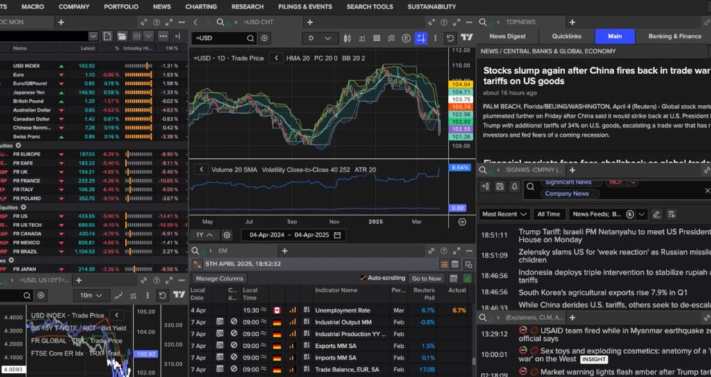Add new tab plus in TOPNEWS panel
711x377 pixels.
[572, 22]
